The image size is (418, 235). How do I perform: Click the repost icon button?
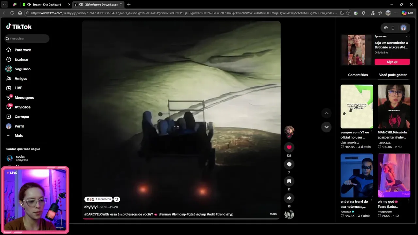click(117, 199)
